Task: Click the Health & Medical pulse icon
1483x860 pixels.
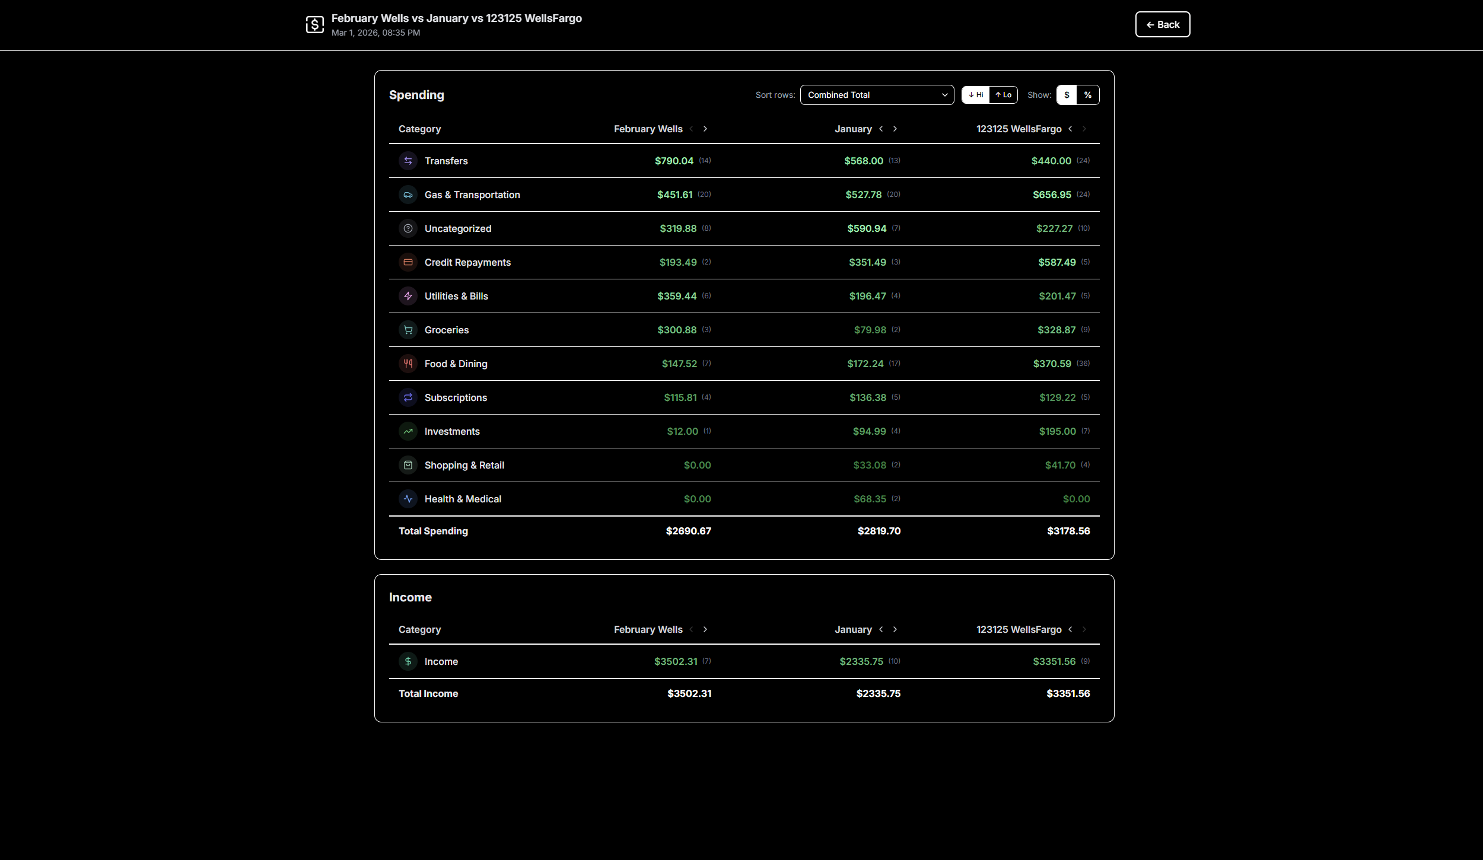Action: pos(408,499)
